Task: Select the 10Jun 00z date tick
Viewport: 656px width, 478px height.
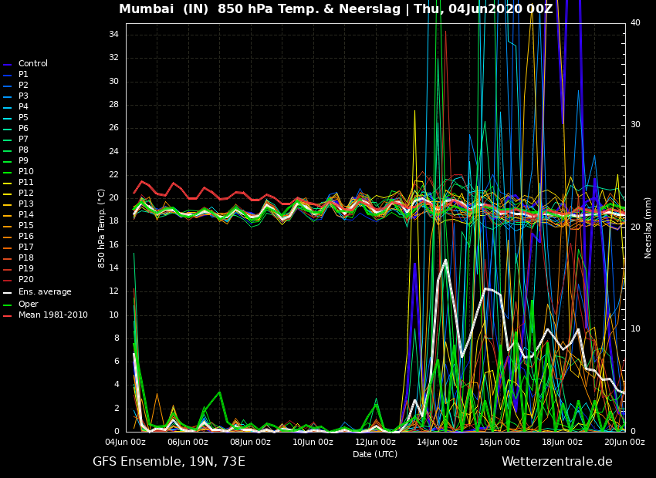Action: pos(313,443)
